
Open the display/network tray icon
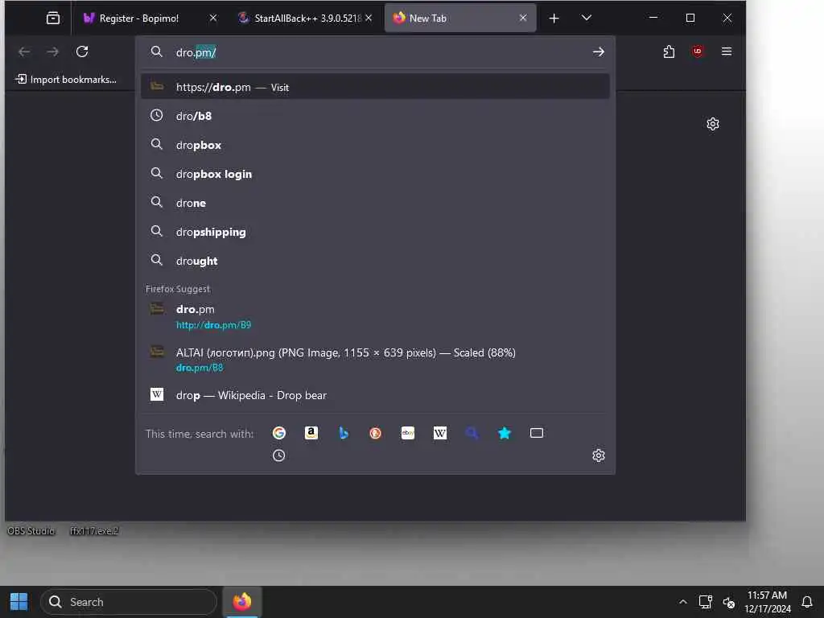[x=705, y=602]
